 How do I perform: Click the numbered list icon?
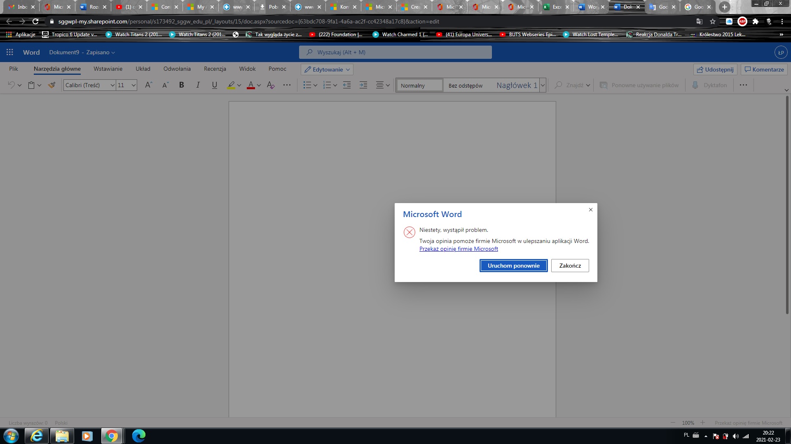327,85
